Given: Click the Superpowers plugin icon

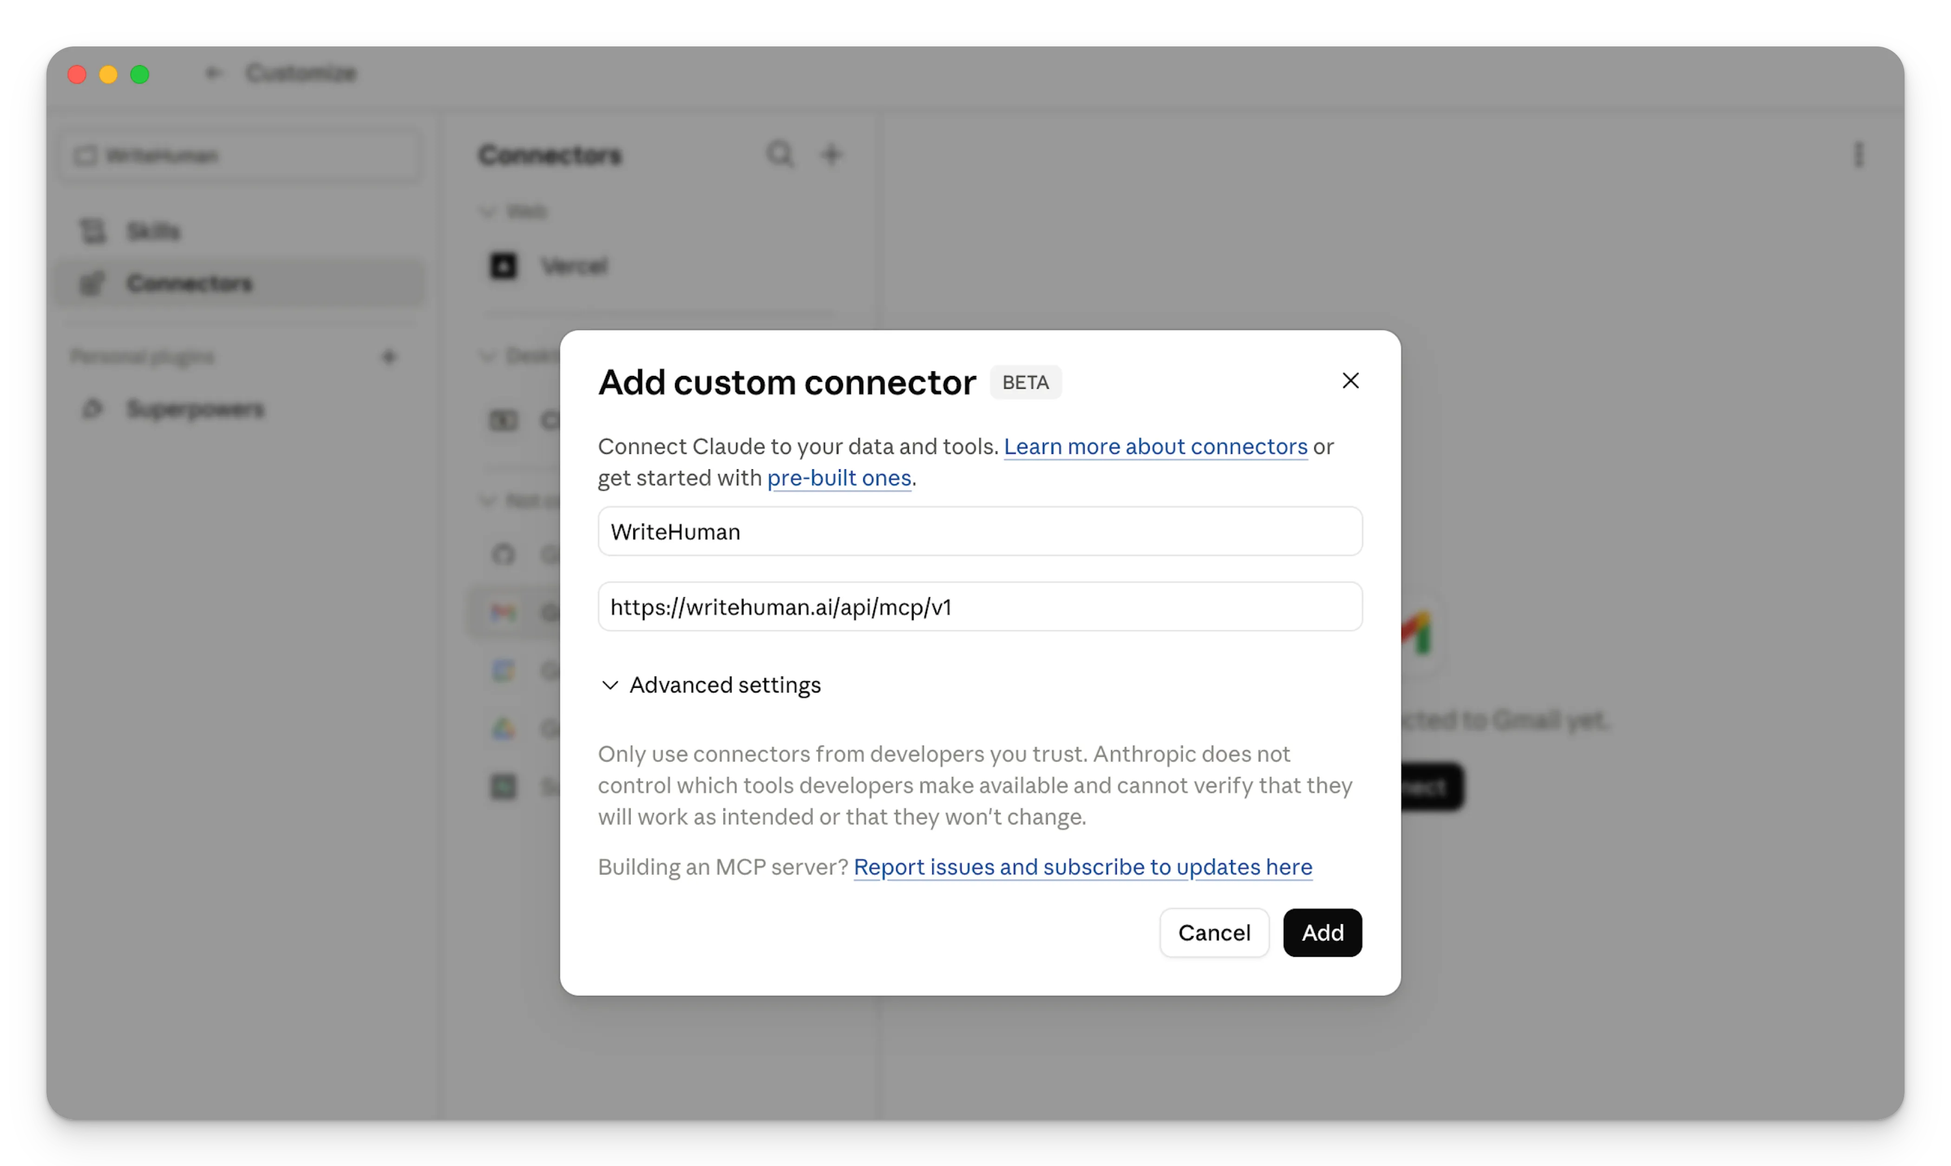Looking at the screenshot, I should tap(93, 409).
